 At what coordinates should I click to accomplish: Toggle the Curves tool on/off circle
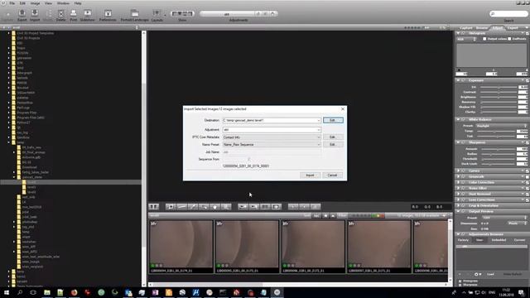click(464, 171)
